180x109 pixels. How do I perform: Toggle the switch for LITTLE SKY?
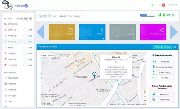click(x=25, y=65)
